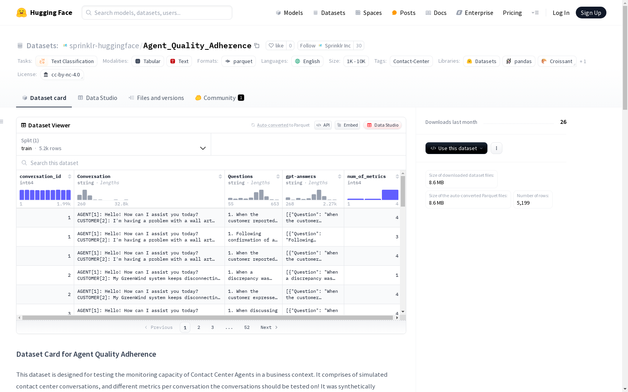This screenshot has height=392, width=628.
Task: Select the Text Classification task tag
Action: pos(66,61)
